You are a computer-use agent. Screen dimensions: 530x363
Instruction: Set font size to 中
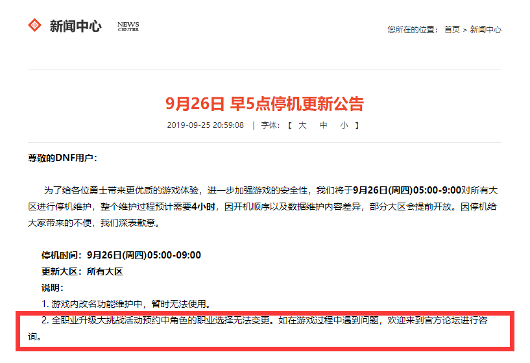324,125
